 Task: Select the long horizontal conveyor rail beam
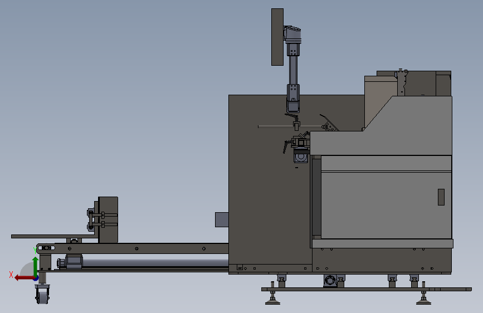[133, 248]
